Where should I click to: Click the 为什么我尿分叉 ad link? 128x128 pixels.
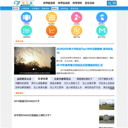72,83
